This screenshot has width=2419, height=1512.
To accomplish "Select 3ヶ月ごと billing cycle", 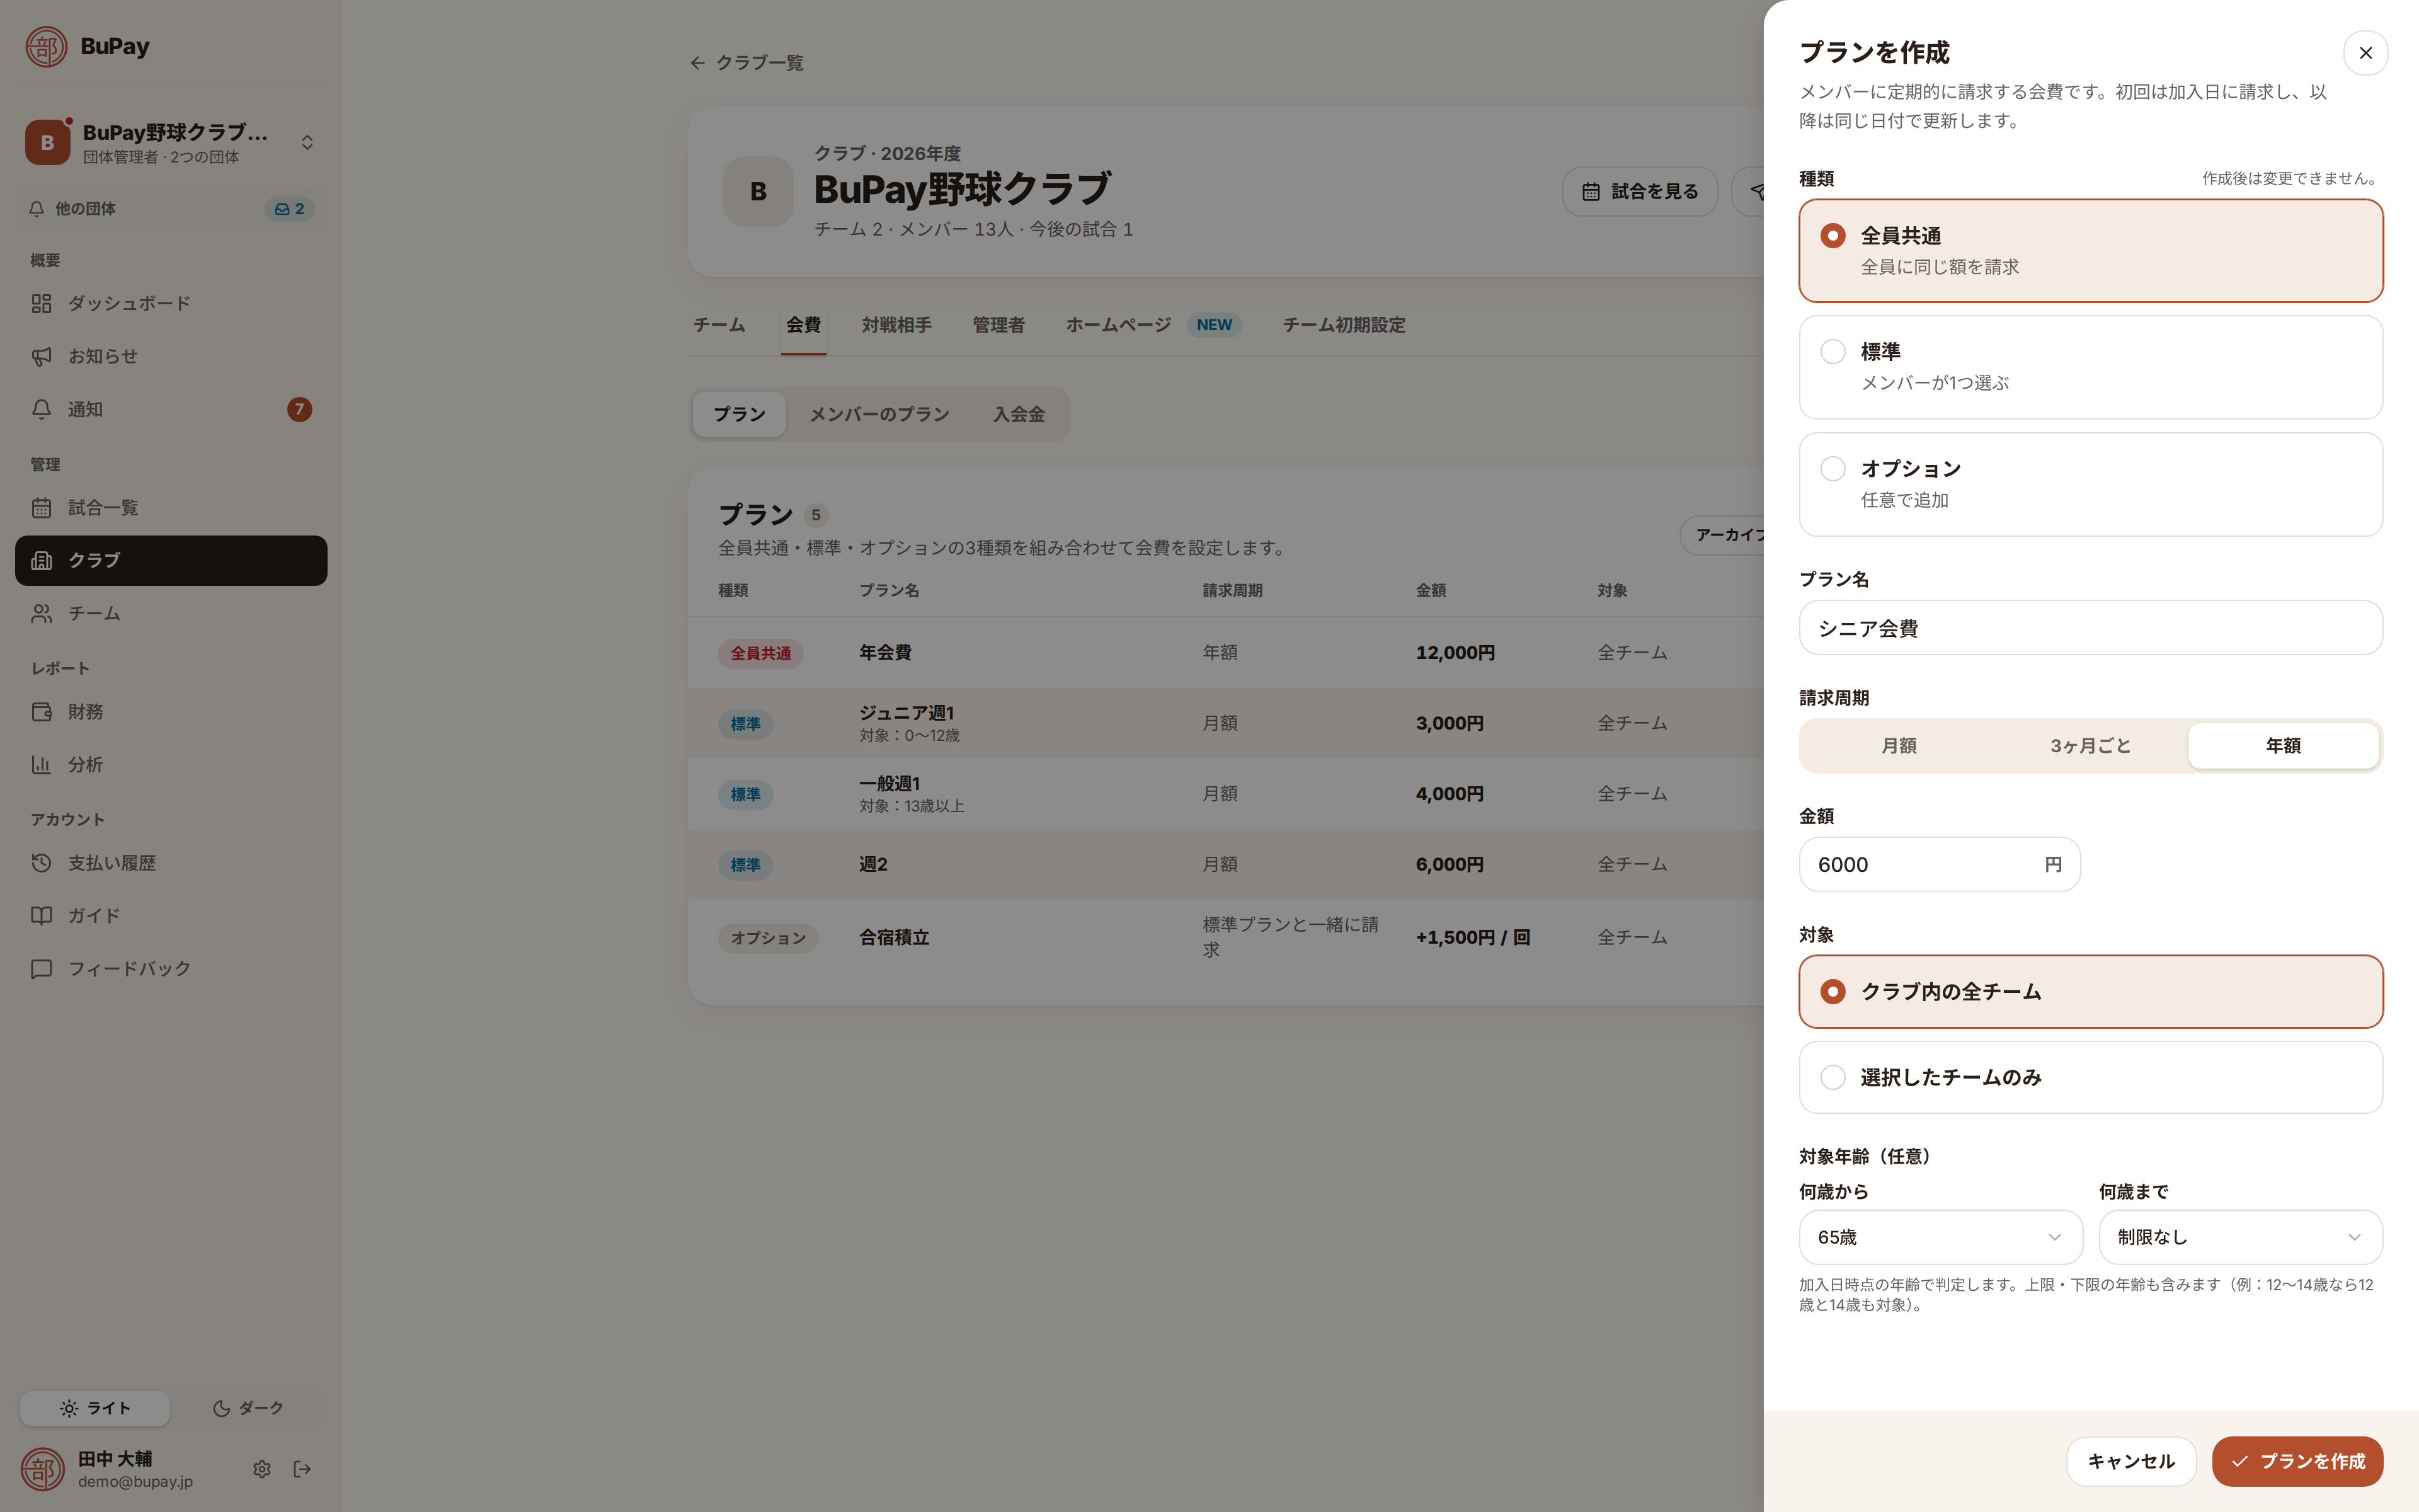I will (2090, 746).
